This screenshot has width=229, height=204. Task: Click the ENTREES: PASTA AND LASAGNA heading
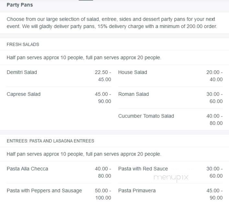tap(51, 141)
